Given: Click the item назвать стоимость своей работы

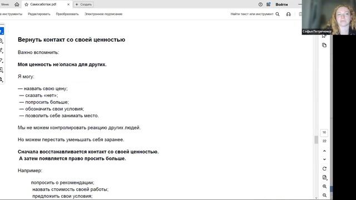Looking at the screenshot, I should [71, 189].
